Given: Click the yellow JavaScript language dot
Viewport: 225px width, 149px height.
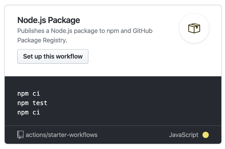Looking at the screenshot, I should click(x=206, y=135).
